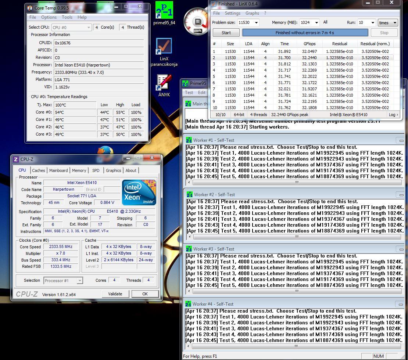The height and width of the screenshot is (360, 408).
Task: Open the File menu in Core Temp
Action: click(33, 17)
